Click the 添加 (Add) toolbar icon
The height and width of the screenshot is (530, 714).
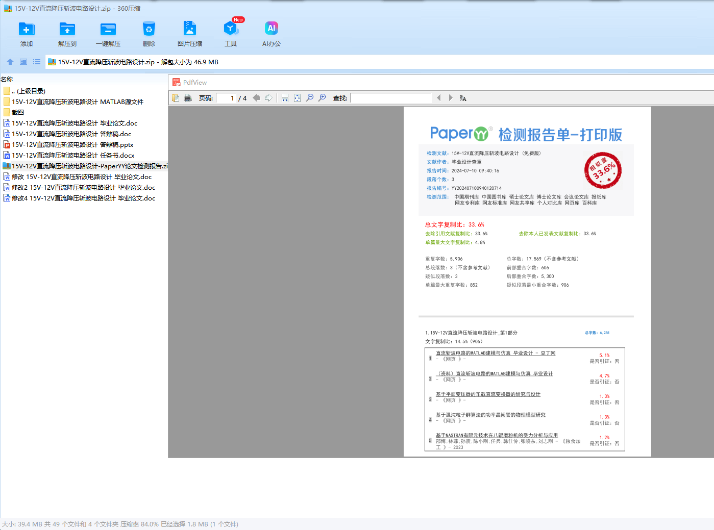[x=27, y=30]
